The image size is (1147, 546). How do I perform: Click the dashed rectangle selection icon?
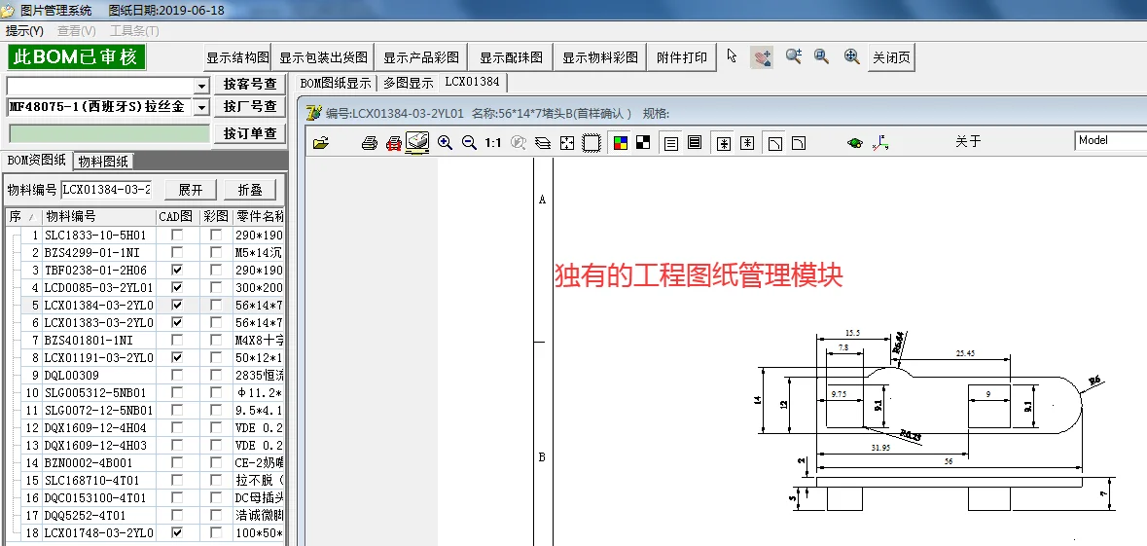click(x=591, y=143)
